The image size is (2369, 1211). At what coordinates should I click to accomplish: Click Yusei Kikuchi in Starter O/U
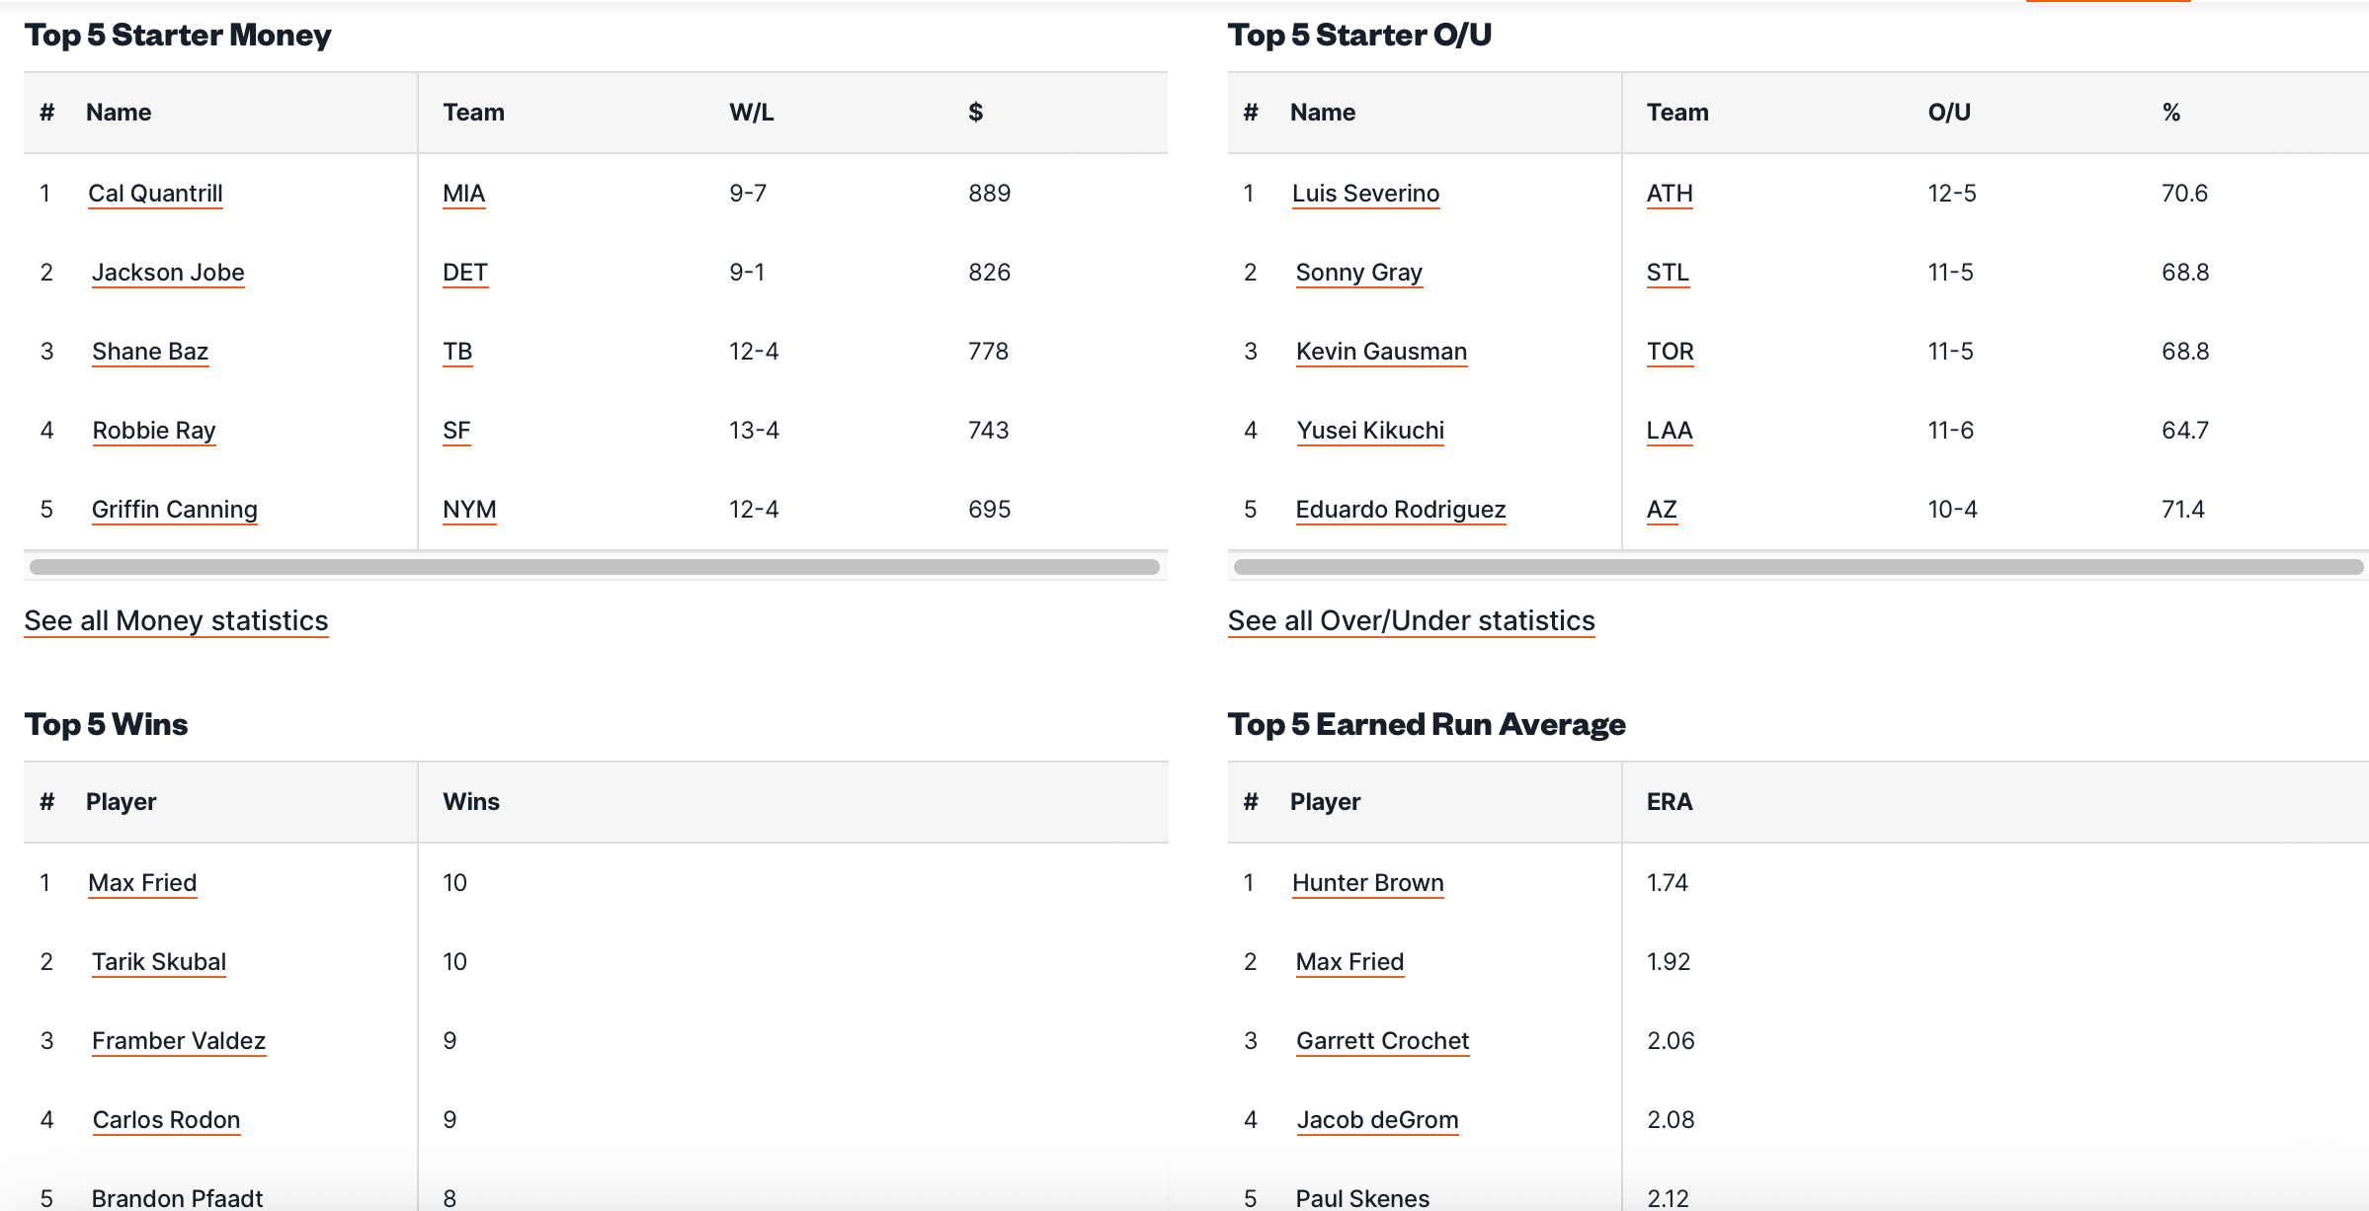(1369, 431)
